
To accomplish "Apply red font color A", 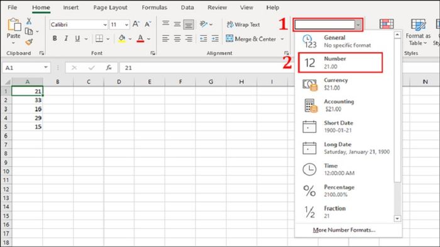I will click(x=140, y=38).
